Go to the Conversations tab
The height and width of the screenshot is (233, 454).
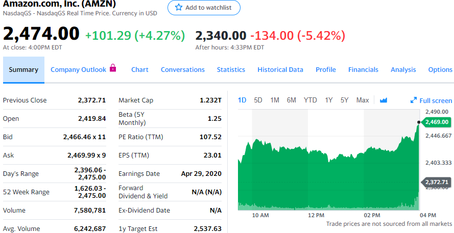(183, 70)
